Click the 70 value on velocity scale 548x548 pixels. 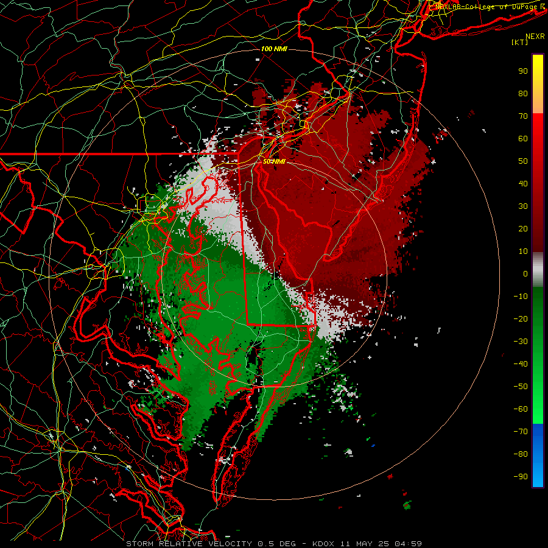523,116
